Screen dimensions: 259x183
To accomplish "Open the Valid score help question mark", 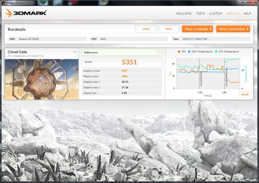I will pyautogui.click(x=158, y=53).
